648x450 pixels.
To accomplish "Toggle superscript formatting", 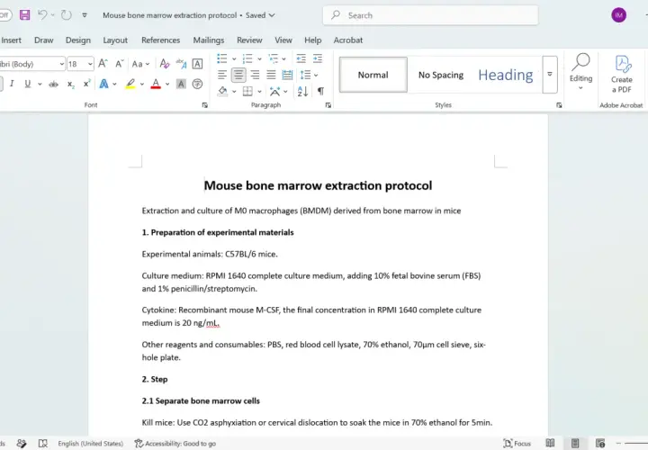I will coord(86,84).
